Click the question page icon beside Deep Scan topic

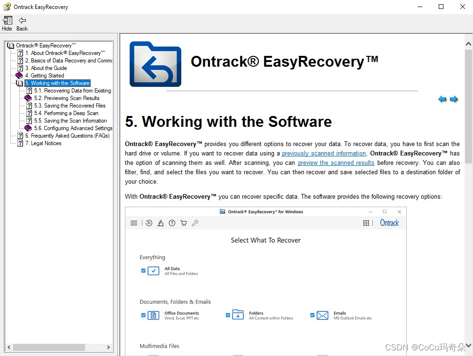point(29,113)
